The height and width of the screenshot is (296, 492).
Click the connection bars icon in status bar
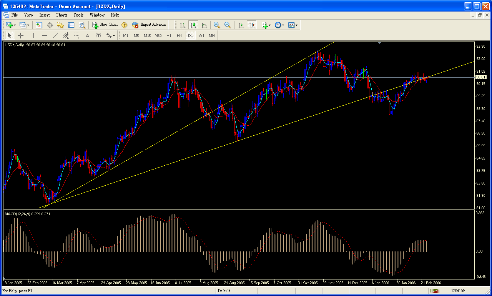[435, 291]
